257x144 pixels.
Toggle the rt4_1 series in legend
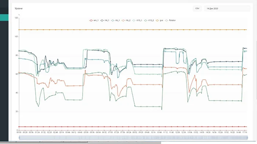coord(105,20)
